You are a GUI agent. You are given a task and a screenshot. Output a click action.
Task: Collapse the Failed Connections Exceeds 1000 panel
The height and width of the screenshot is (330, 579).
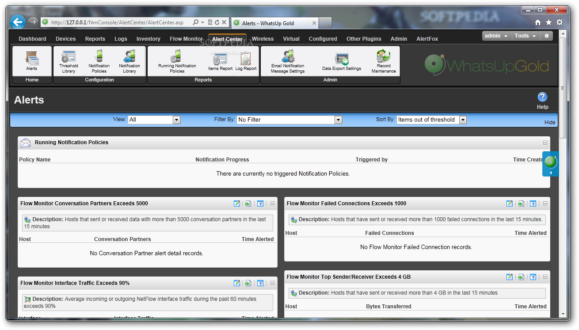(x=545, y=203)
